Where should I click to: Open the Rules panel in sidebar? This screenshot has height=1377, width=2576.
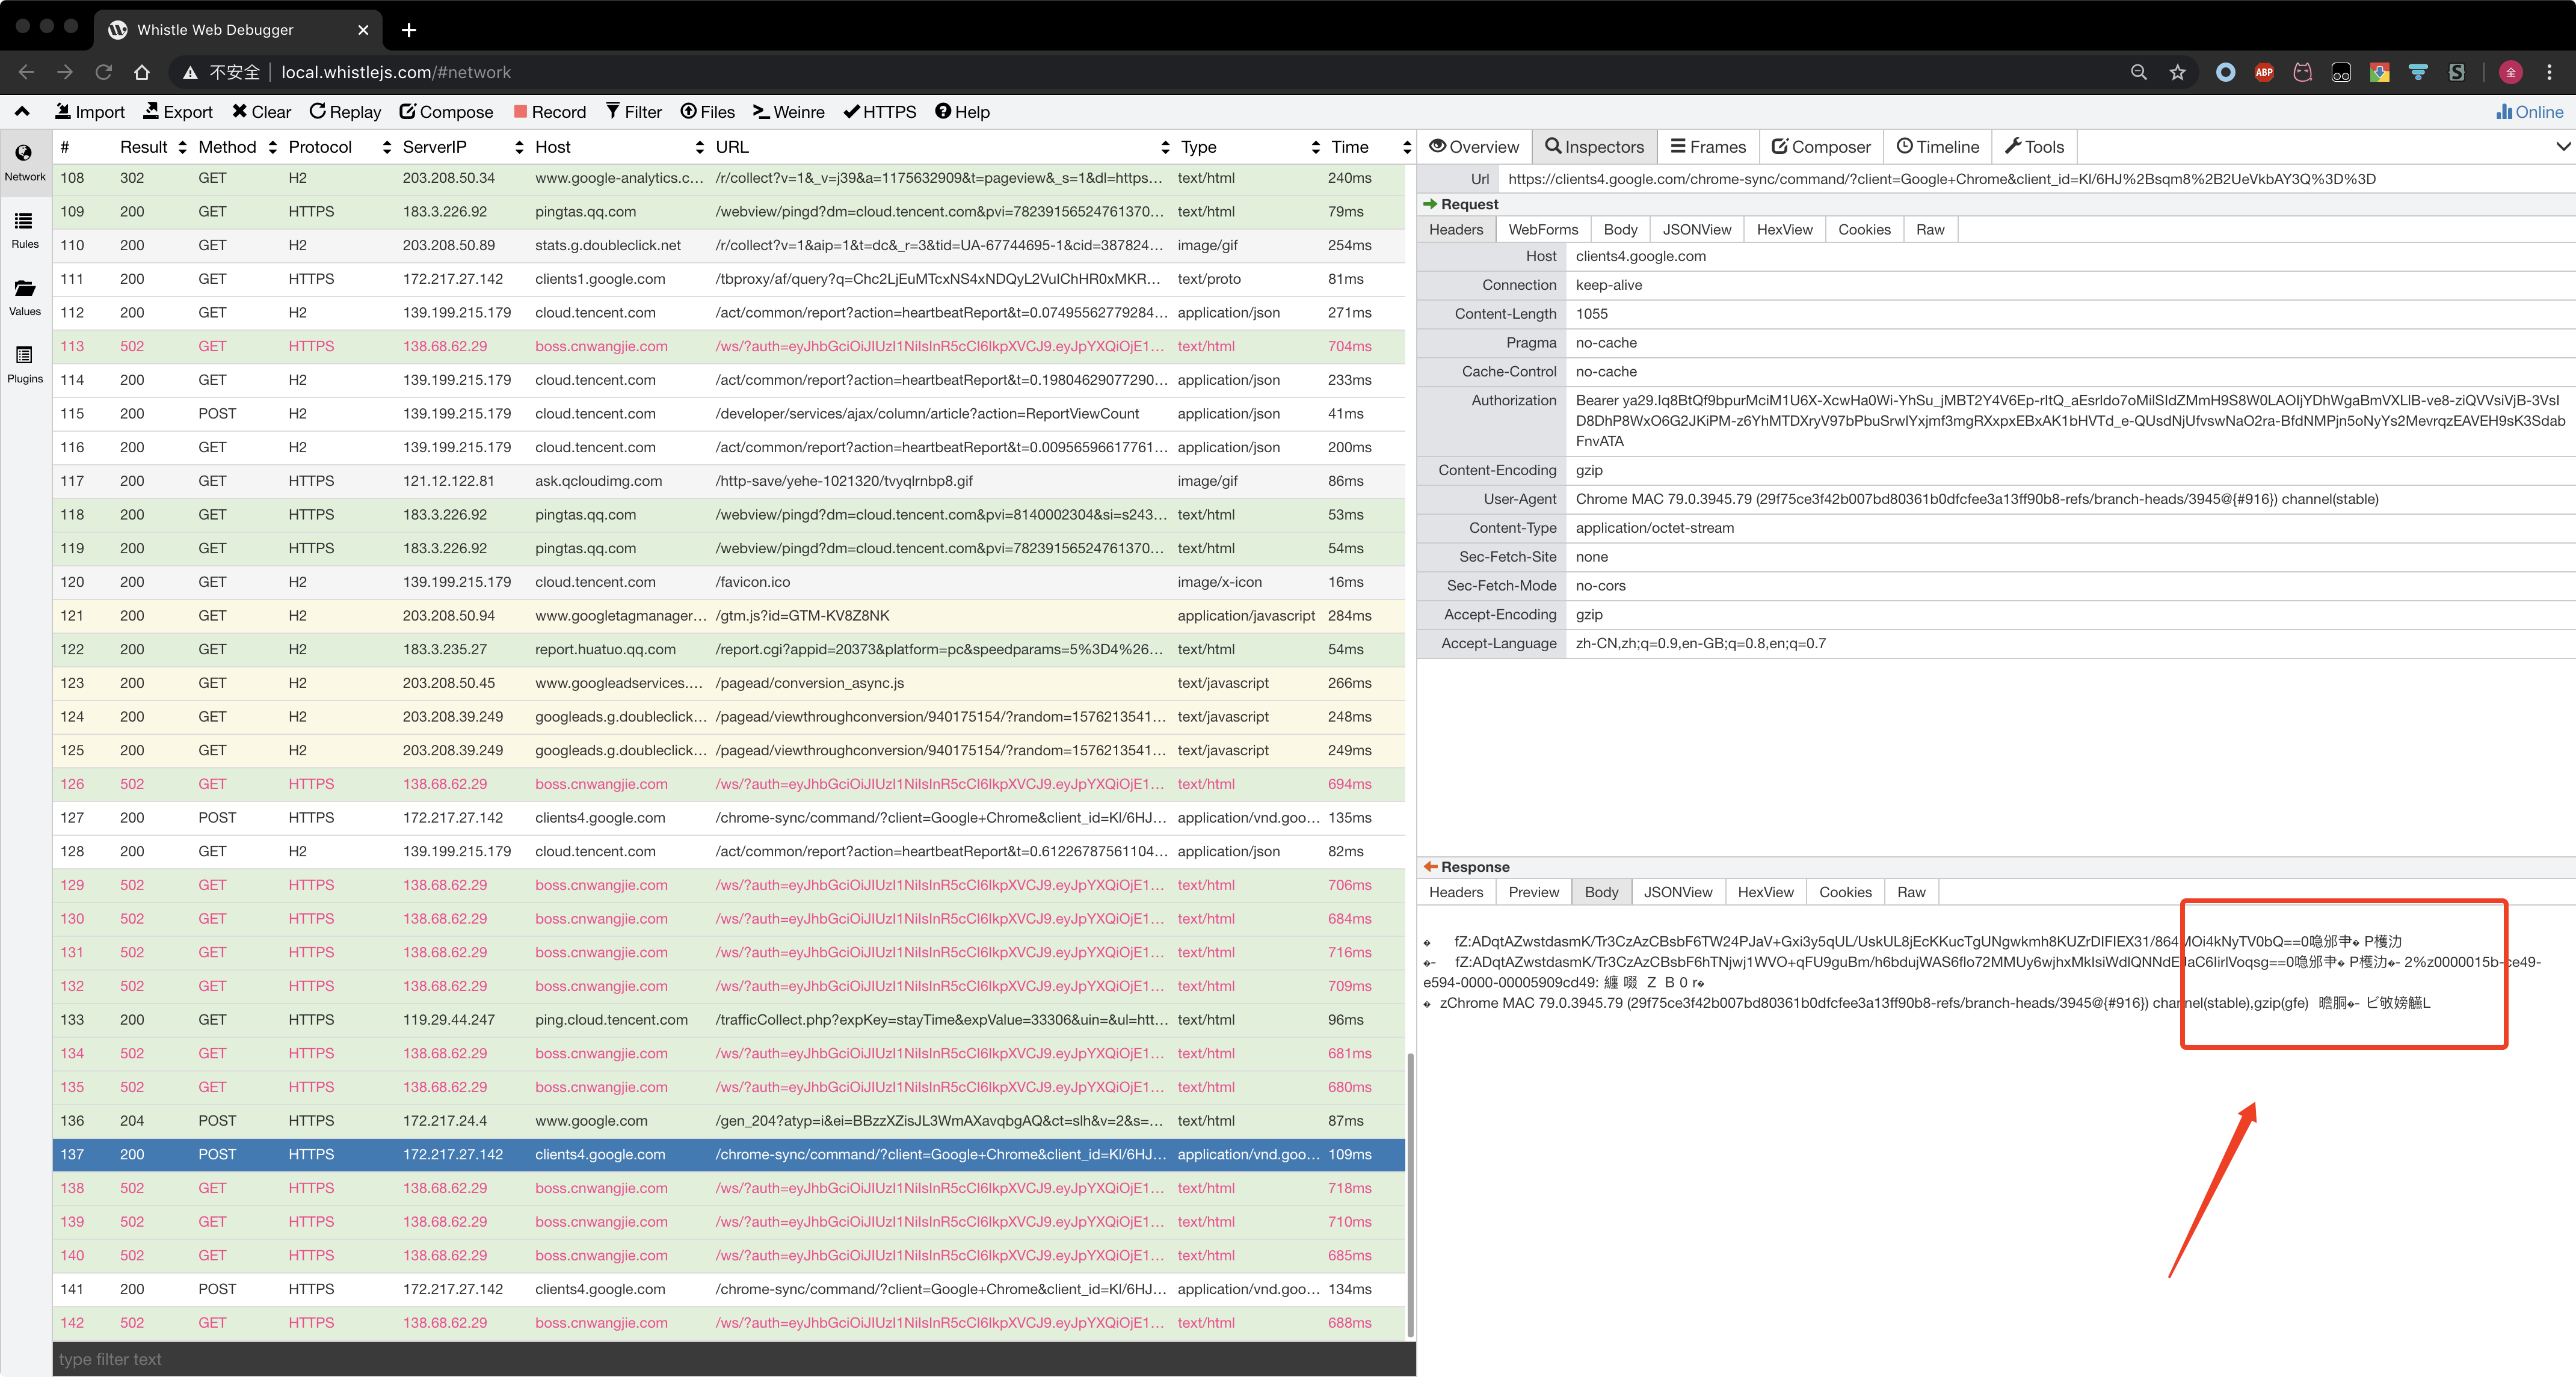pyautogui.click(x=24, y=229)
